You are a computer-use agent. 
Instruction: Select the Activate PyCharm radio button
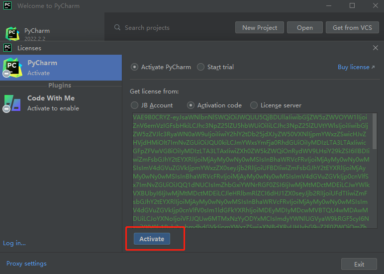[x=134, y=67]
